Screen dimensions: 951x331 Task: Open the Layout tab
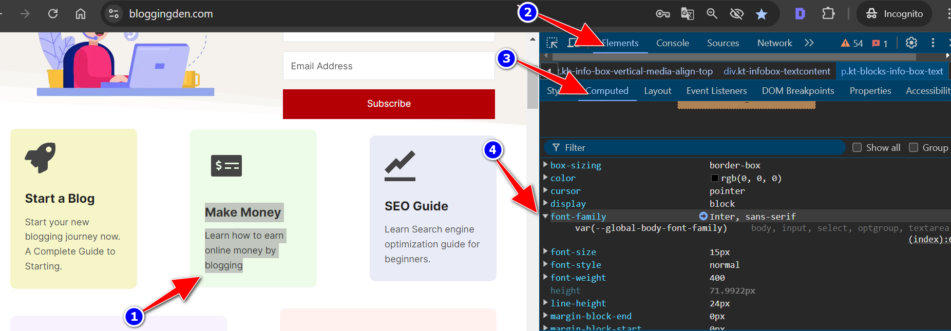[658, 91]
